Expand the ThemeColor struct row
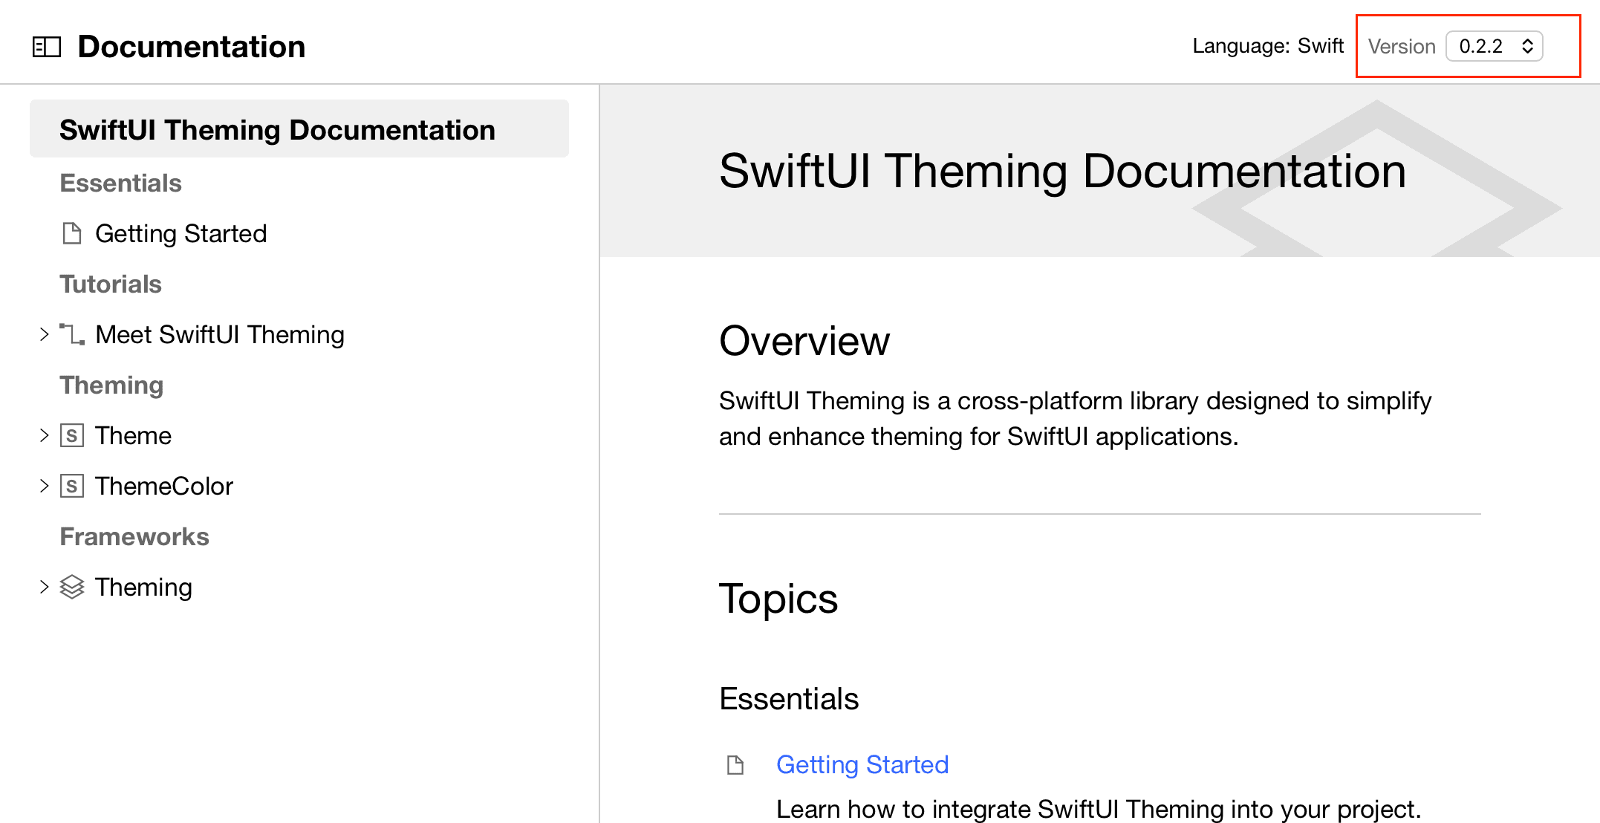The image size is (1600, 823). (44, 486)
